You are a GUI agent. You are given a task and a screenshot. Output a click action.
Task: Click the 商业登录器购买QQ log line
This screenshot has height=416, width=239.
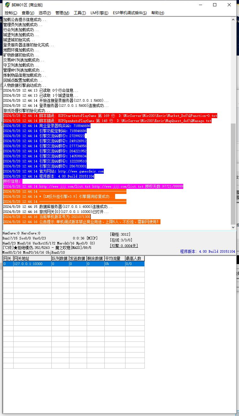click(47, 126)
